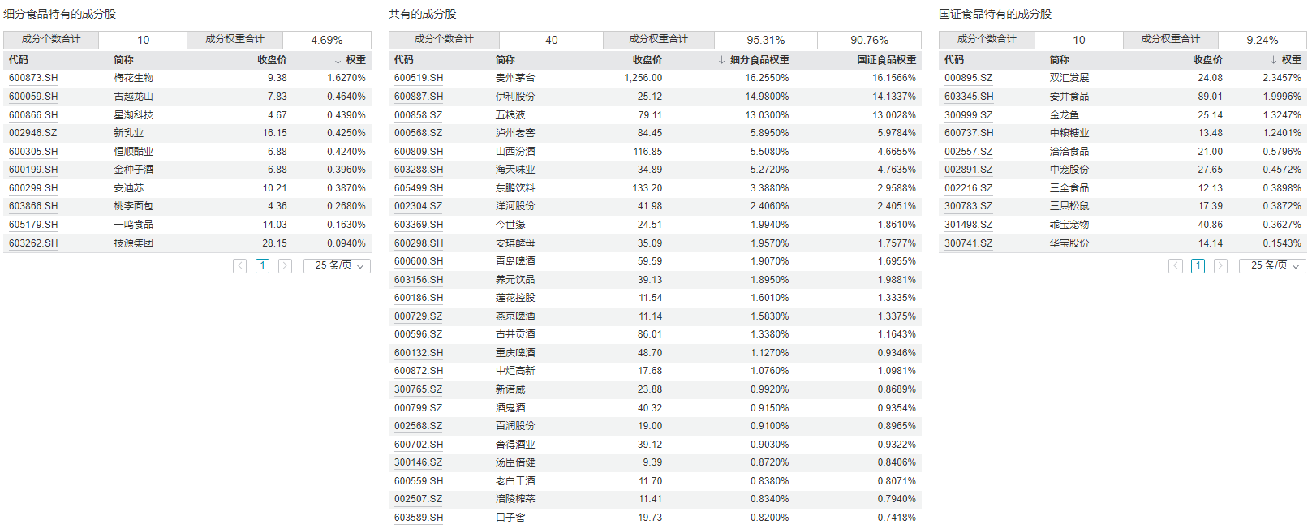Click closing price 1,256.00

[x=643, y=78]
